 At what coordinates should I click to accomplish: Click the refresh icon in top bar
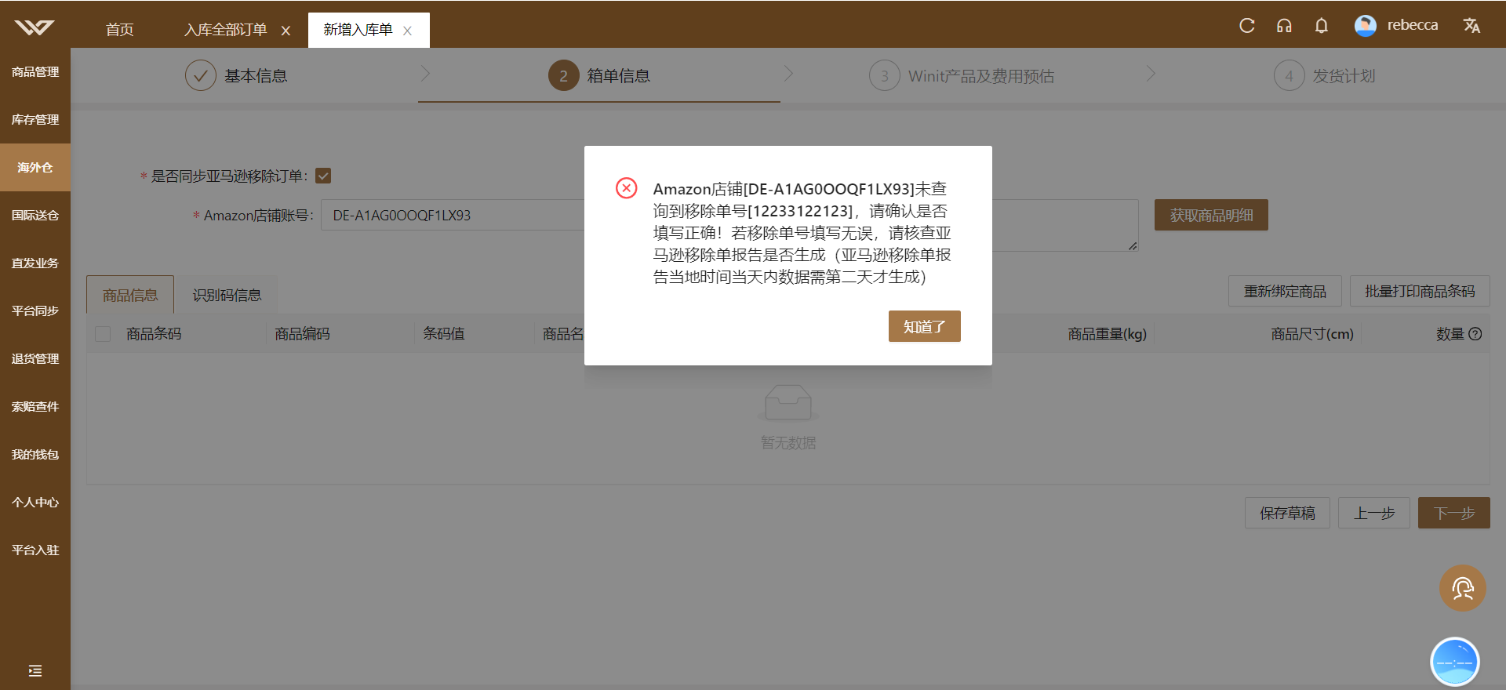point(1247,25)
